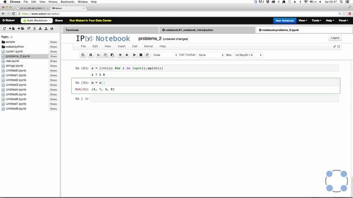The width and height of the screenshot is (353, 198).
Task: Open strings.ipynb in the file list
Action: point(14,65)
